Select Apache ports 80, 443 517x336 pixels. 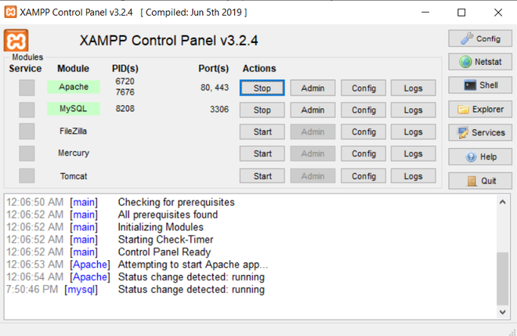pyautogui.click(x=215, y=88)
